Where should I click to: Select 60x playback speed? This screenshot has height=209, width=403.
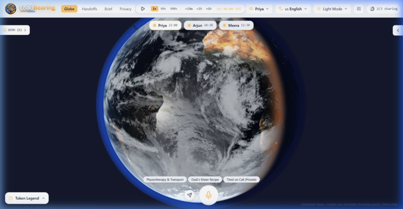(x=163, y=8)
